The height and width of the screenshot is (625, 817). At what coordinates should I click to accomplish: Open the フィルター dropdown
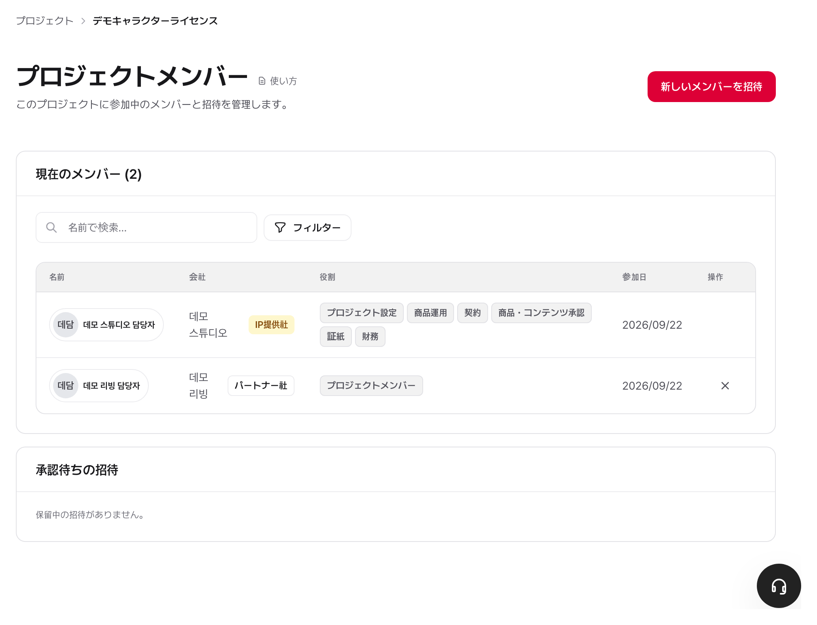click(x=308, y=227)
